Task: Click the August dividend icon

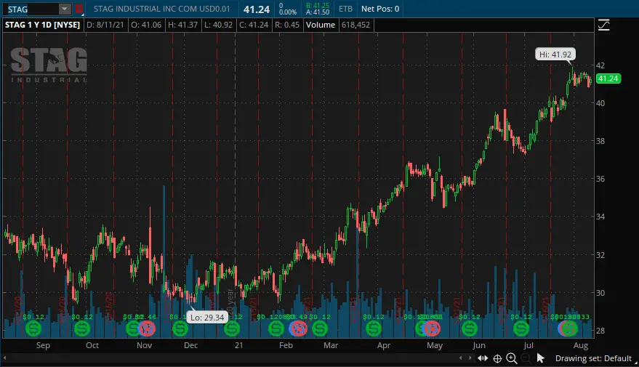Action: [x=570, y=328]
